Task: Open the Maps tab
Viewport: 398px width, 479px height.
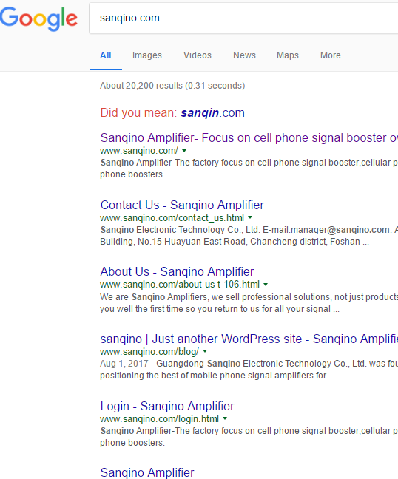Action: pyautogui.click(x=288, y=55)
